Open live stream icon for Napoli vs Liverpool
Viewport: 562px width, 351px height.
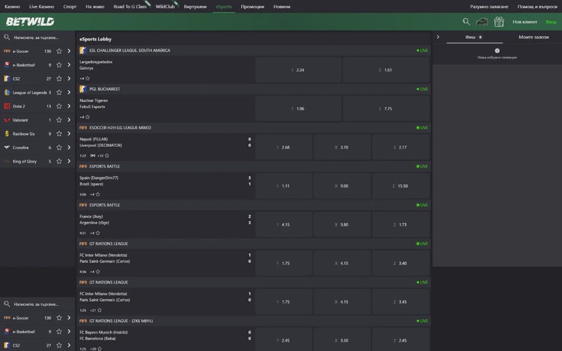pos(93,156)
